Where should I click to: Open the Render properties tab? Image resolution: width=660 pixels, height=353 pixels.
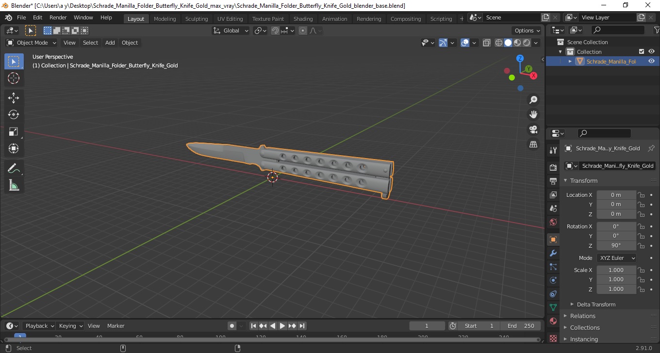[x=553, y=167]
